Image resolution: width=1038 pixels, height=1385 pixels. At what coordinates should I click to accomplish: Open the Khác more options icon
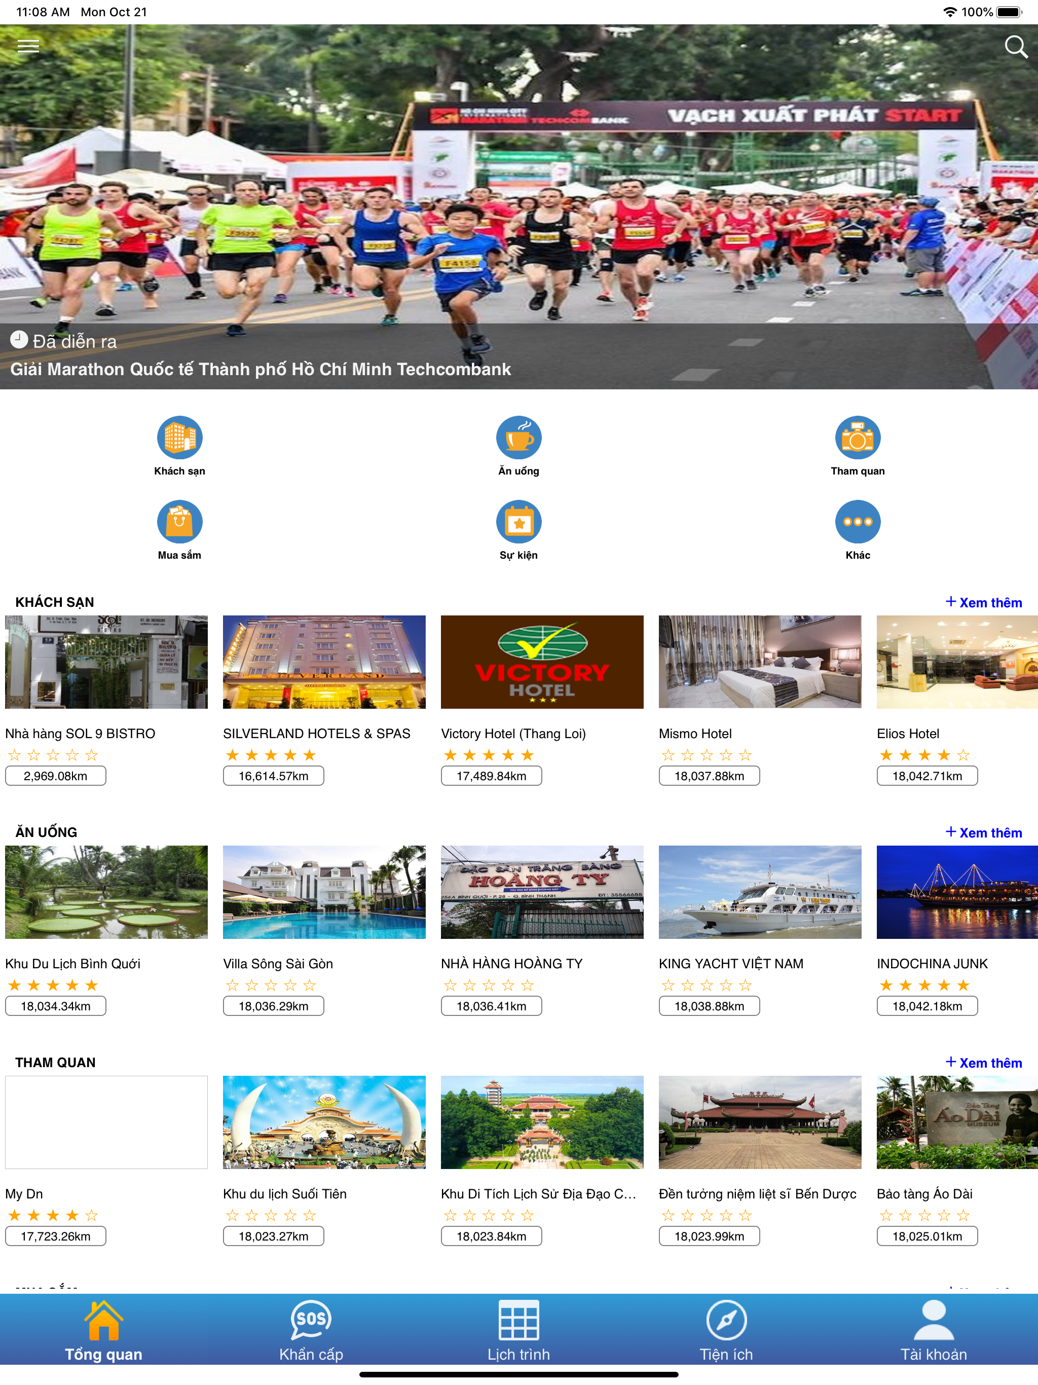click(858, 522)
